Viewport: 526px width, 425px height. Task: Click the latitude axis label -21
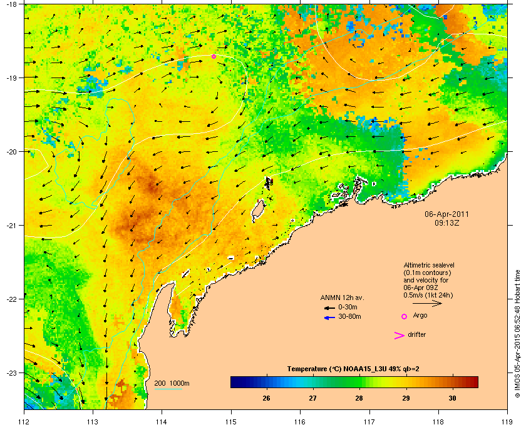point(11,225)
